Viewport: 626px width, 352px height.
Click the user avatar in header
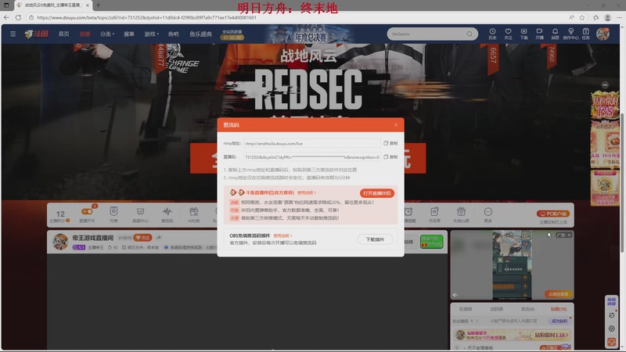pos(603,34)
